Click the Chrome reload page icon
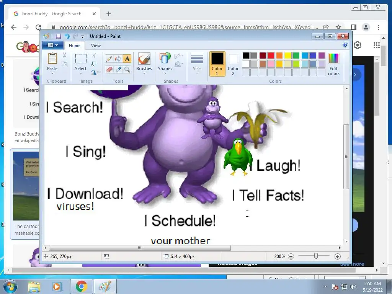Screen dimensions: 392x294 (38, 27)
